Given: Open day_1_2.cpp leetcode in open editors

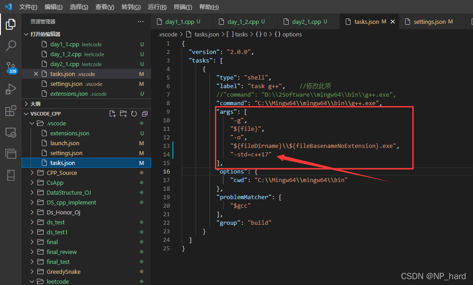Looking at the screenshot, I should (86, 54).
